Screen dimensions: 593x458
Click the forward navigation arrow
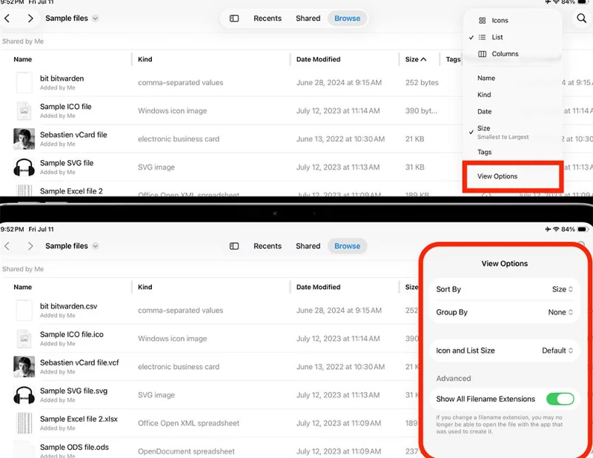[30, 19]
